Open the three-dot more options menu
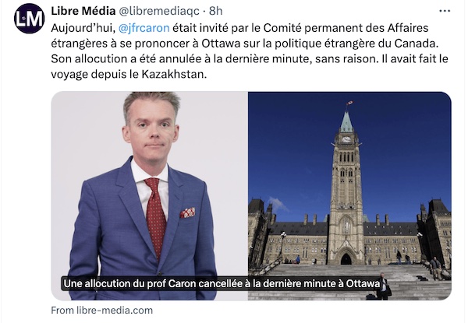Viewport: 468px width, 323px height. coord(445,11)
